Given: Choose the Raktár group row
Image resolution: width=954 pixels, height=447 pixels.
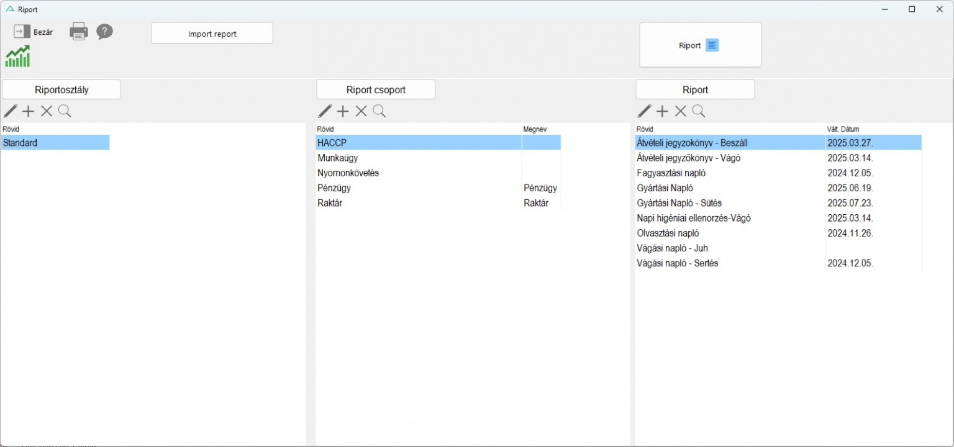Looking at the screenshot, I should [330, 203].
